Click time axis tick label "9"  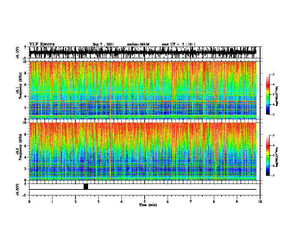tap(237, 202)
